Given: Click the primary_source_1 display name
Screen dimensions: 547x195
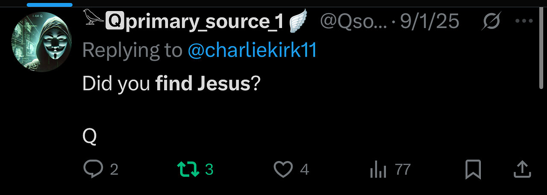Looking at the screenshot, I should [x=204, y=21].
